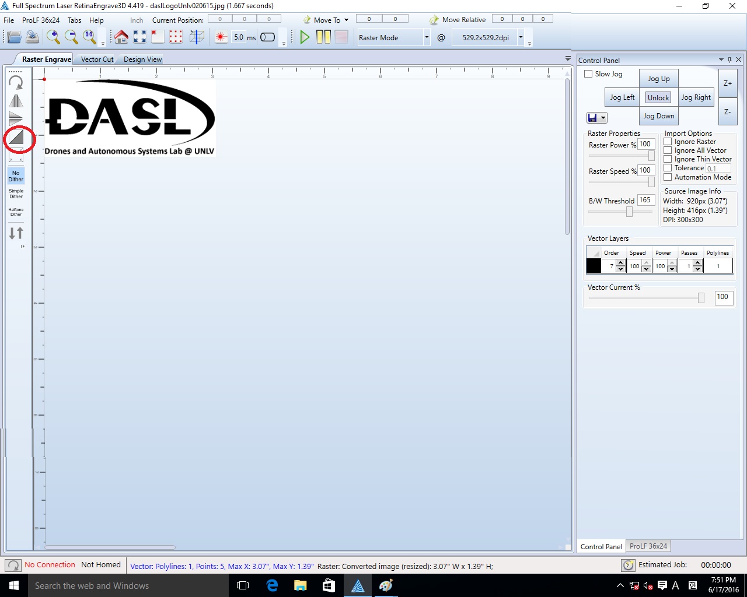Screen dimensions: 747x597
Task: Expand the side toolbar overflow arrow
Action: point(23,247)
